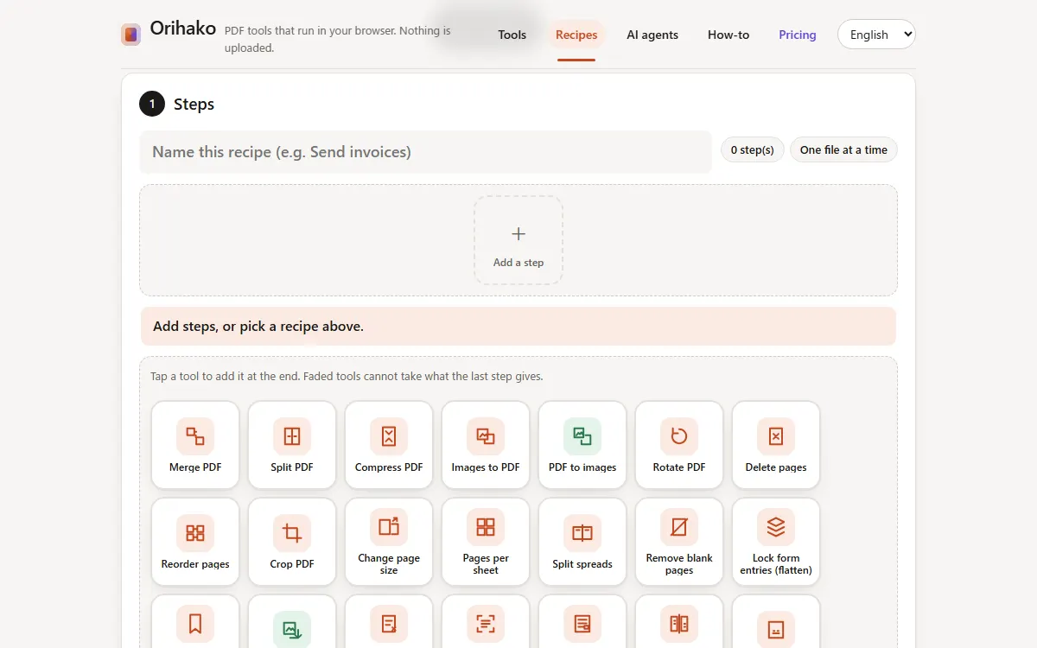Add the Split spreads tool
Screen dimensions: 1037x648
(582, 542)
